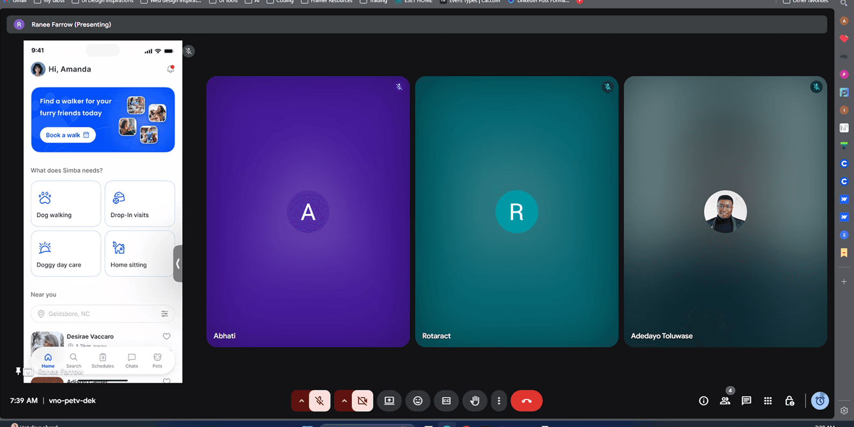The width and height of the screenshot is (854, 427).
Task: Toggle closed captions in the call bar
Action: click(x=446, y=401)
